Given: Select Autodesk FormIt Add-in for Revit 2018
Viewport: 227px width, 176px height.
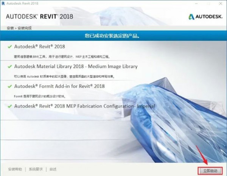Looking at the screenshot, I should (x=59, y=86).
